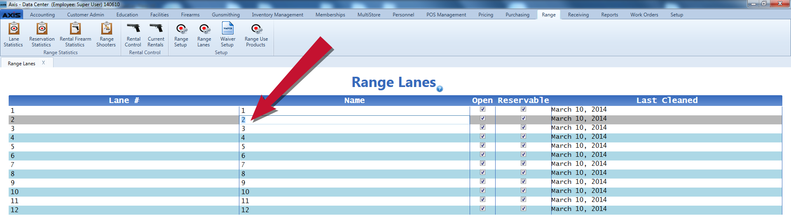Open the Receiving ribbon tab
Viewport: 791px width, 220px height.
pos(578,15)
